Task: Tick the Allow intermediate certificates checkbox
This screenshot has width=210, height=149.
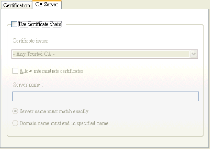Action: (15, 71)
